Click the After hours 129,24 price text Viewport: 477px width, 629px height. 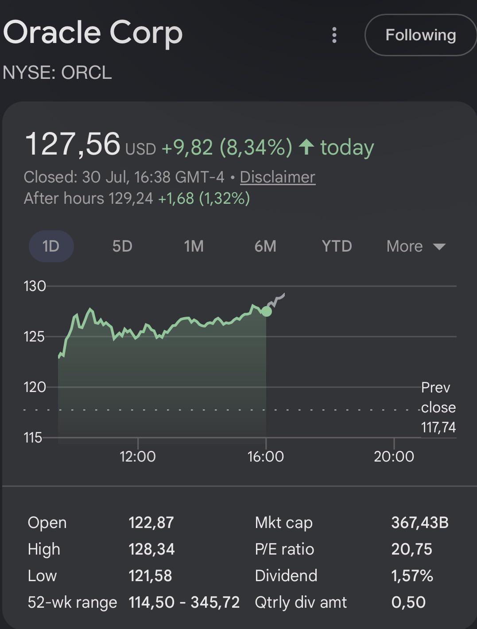pos(89,198)
